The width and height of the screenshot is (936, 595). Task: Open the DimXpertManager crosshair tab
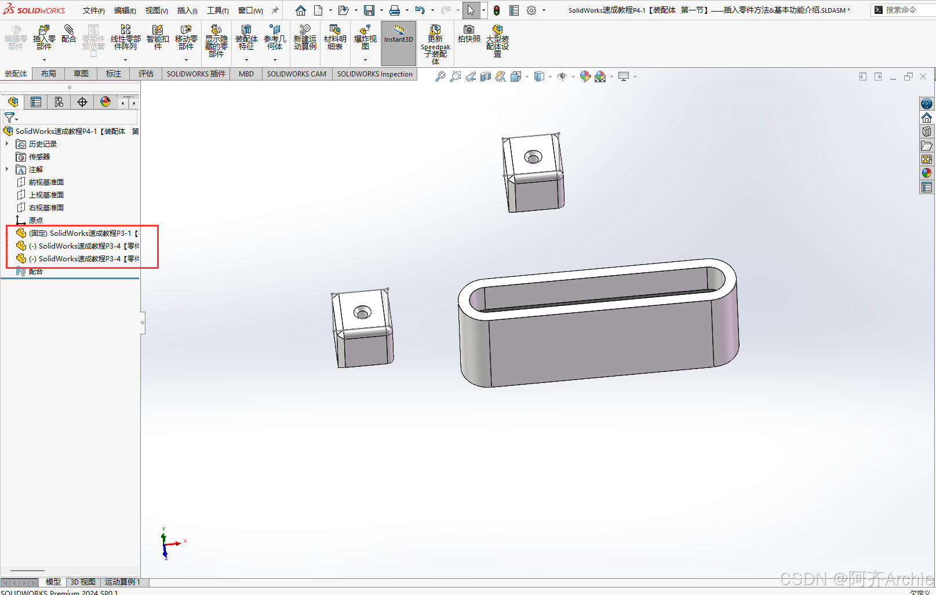pos(82,103)
